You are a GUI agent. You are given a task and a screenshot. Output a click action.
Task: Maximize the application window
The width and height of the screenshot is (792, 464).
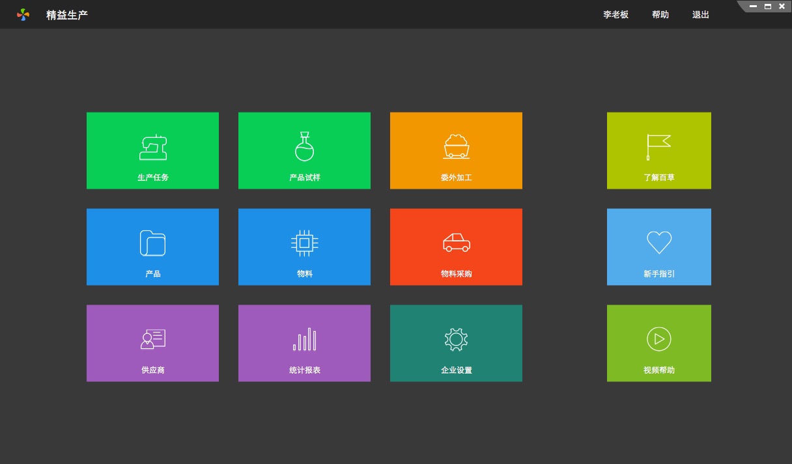[767, 7]
